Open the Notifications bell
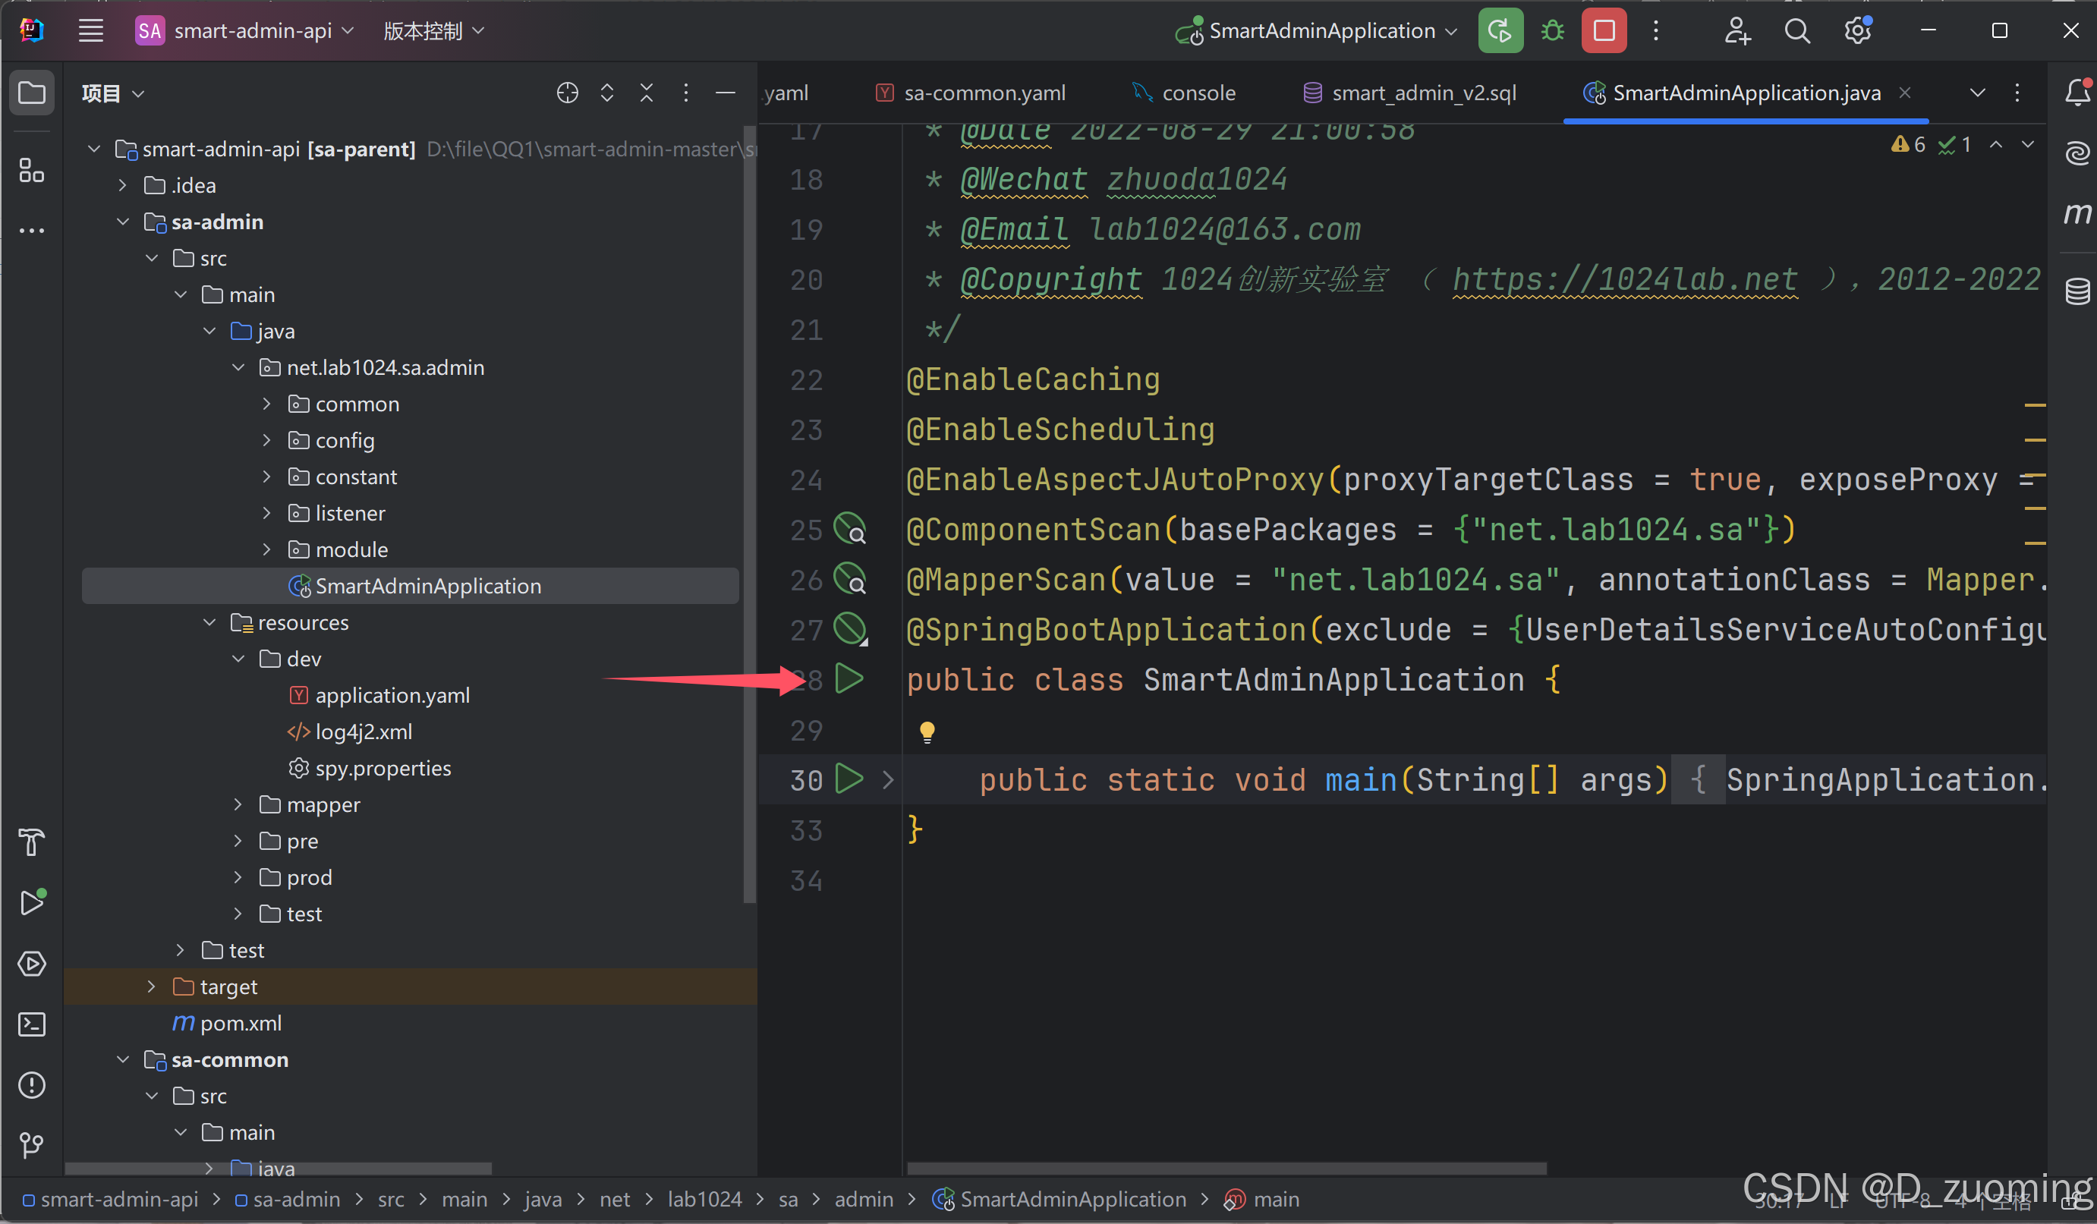 (x=2078, y=93)
